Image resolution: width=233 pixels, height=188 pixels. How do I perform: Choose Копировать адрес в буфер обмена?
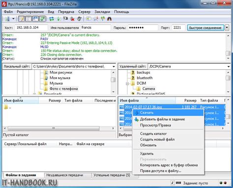click(x=168, y=165)
